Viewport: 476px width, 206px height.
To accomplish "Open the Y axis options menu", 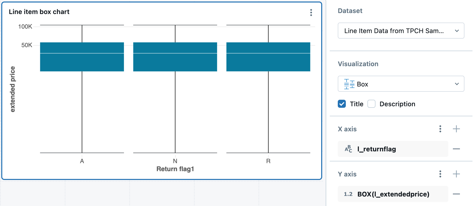I will 440,174.
